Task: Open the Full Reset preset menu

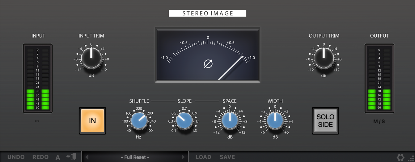Action: coord(135,157)
